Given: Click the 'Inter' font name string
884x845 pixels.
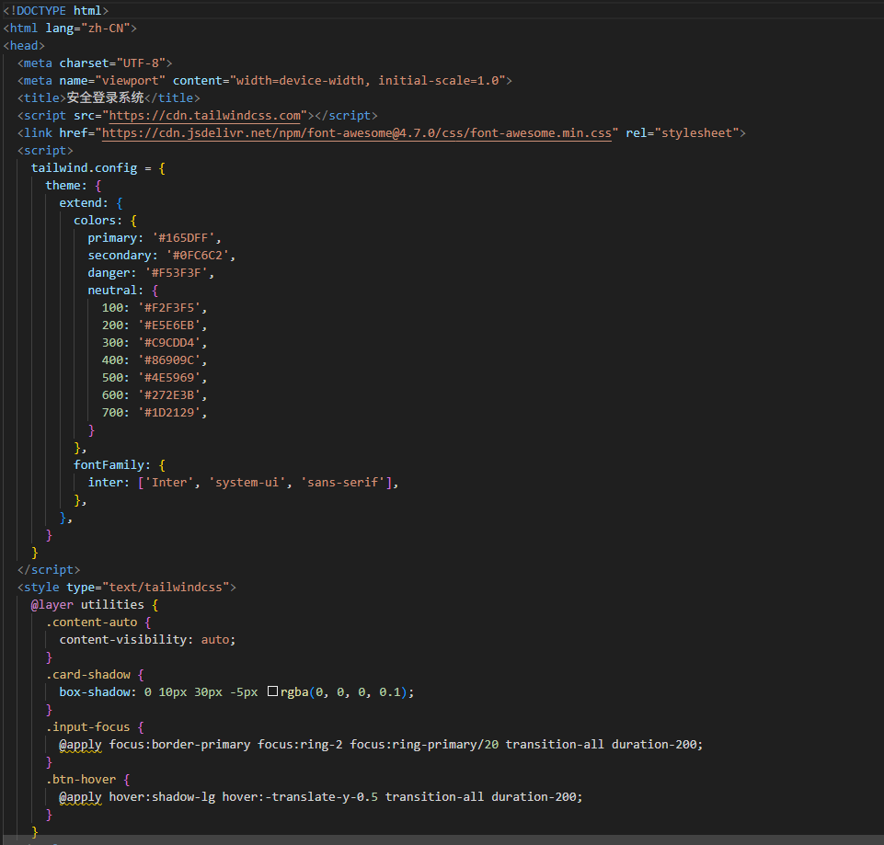Looking at the screenshot, I should point(169,483).
